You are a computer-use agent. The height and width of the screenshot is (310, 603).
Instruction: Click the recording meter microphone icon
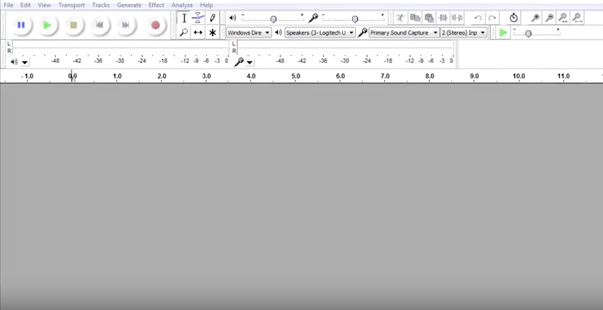click(x=239, y=62)
